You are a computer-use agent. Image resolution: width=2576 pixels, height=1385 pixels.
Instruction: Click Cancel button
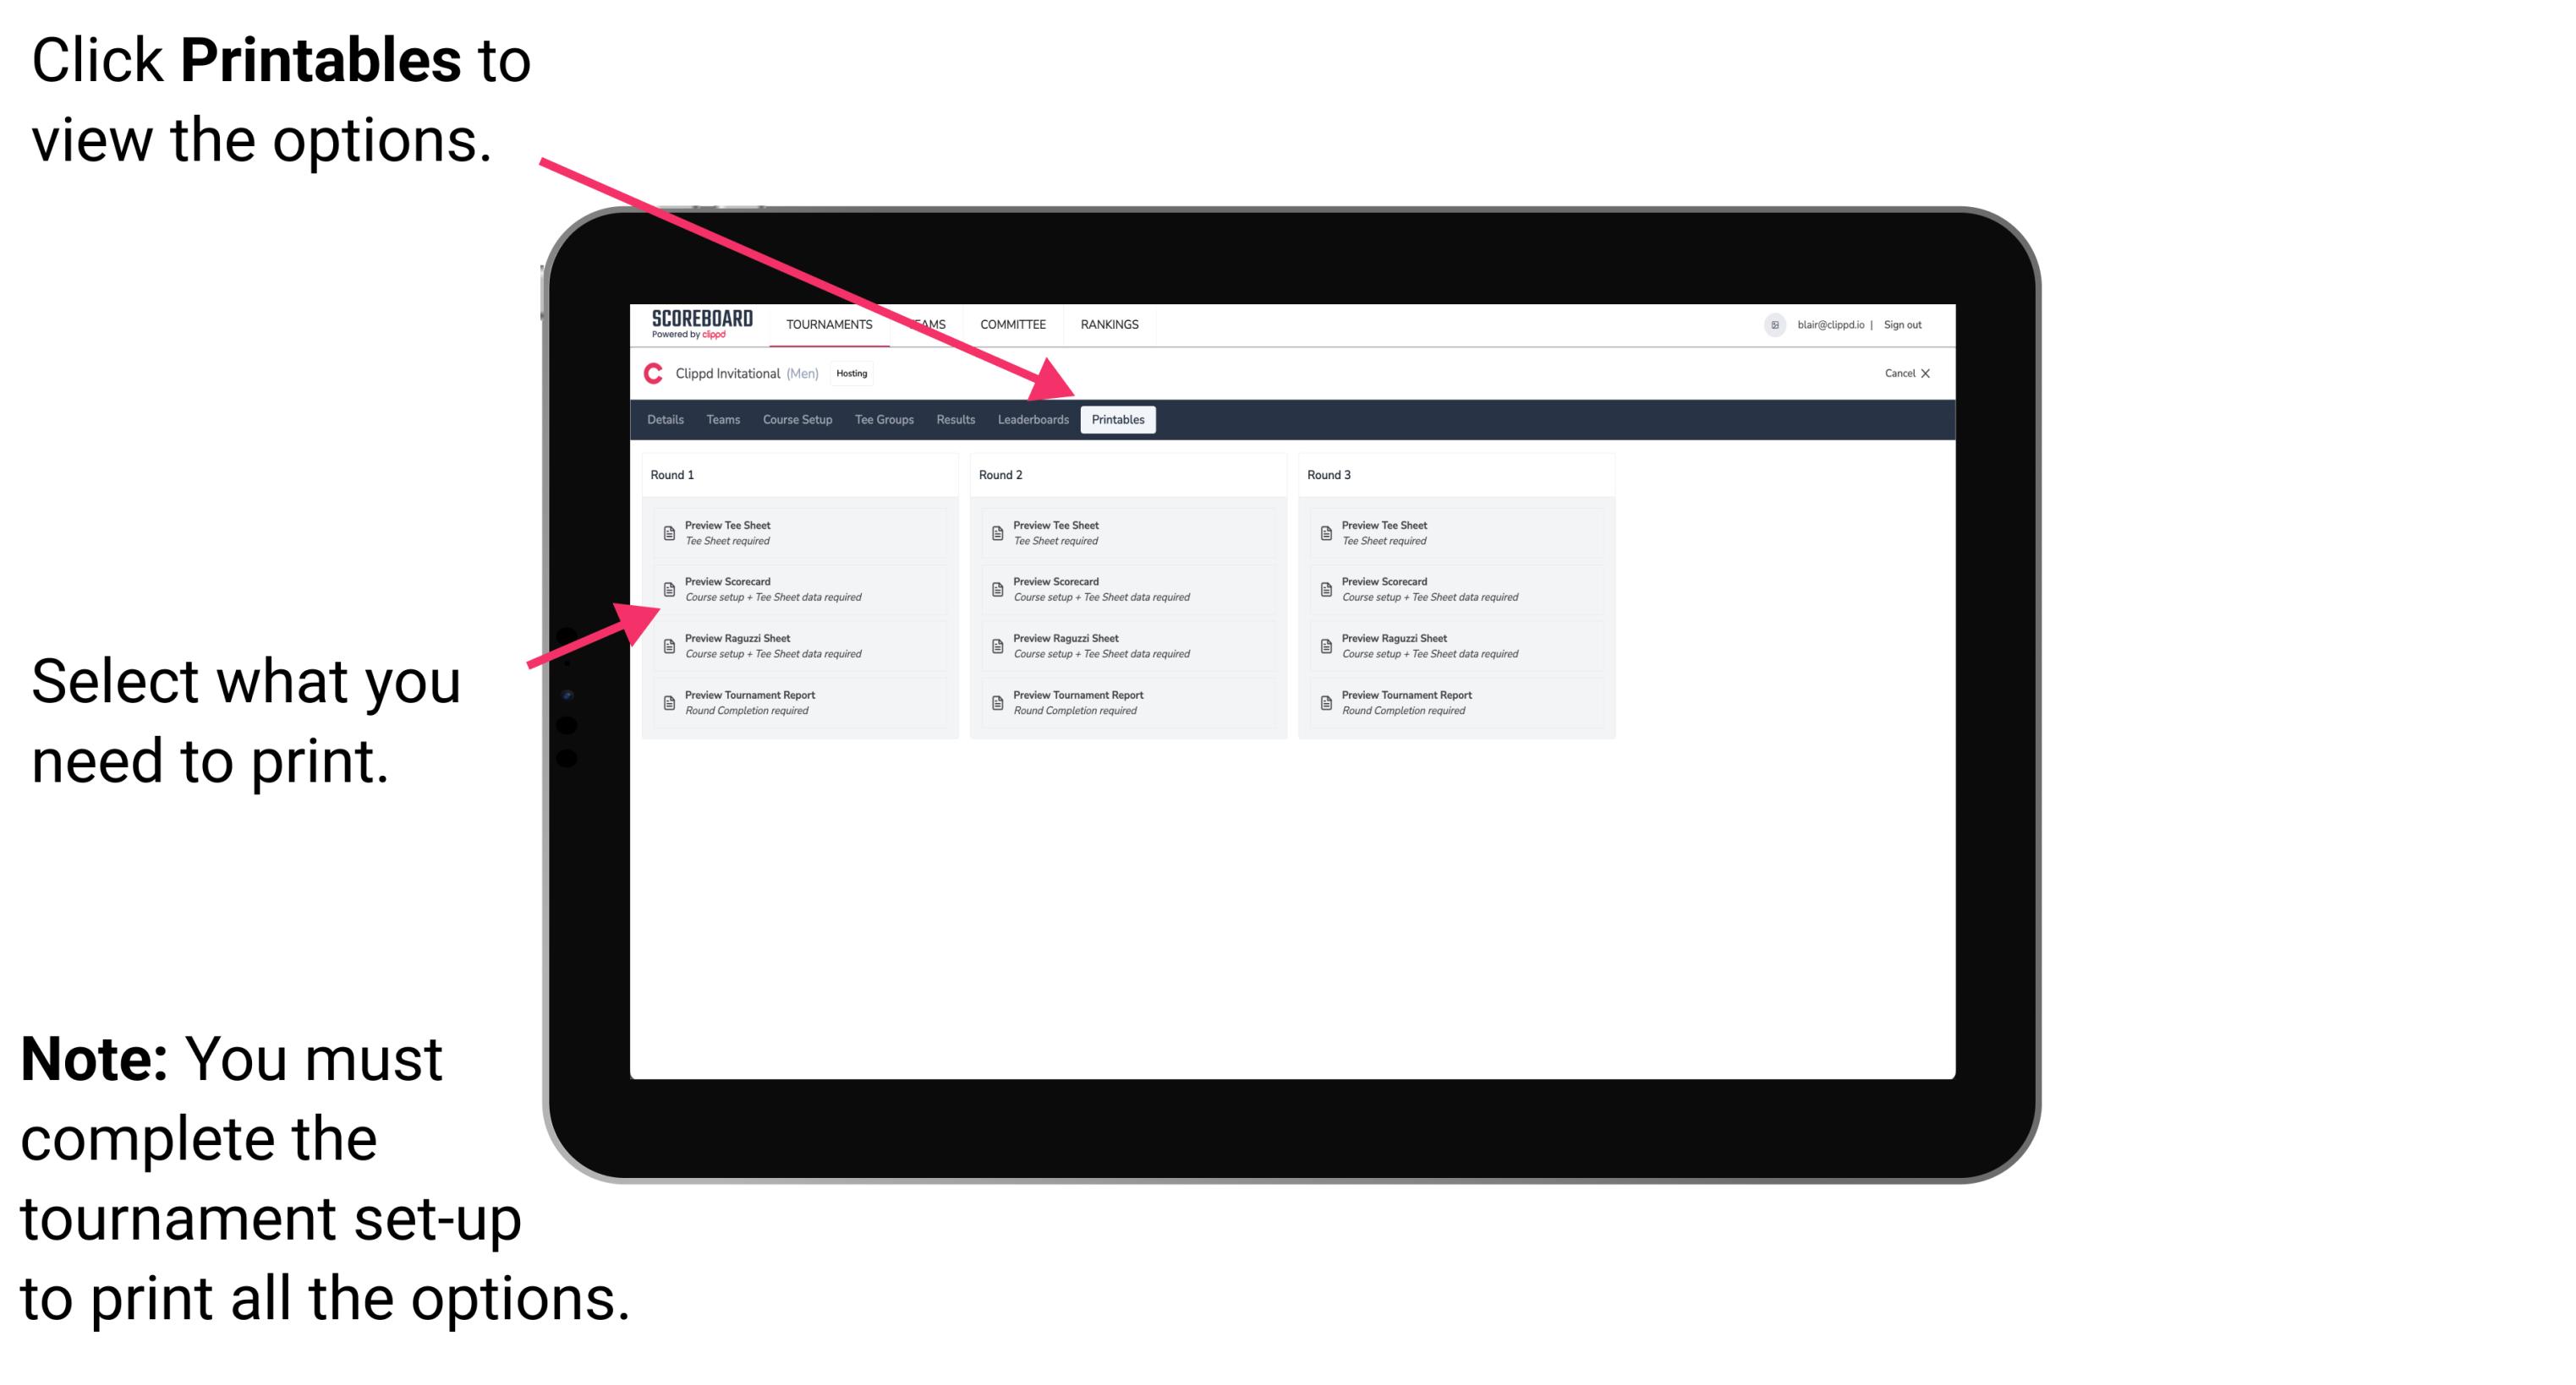tap(1894, 374)
